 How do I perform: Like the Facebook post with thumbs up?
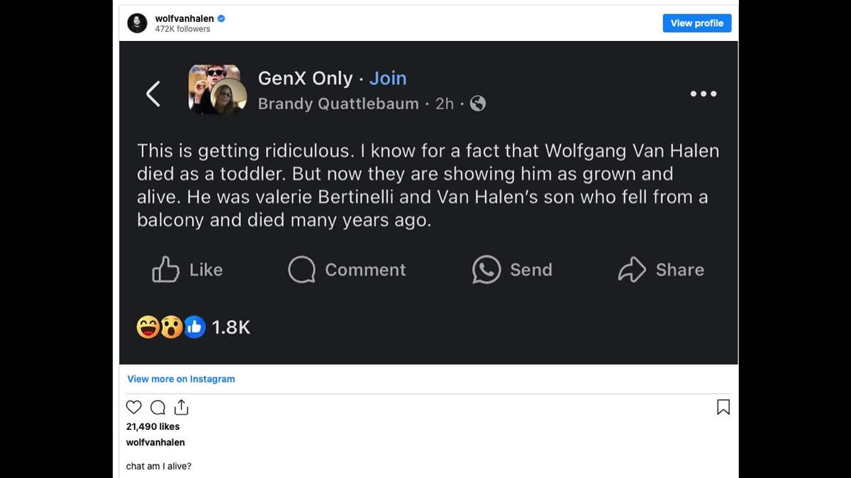click(x=187, y=270)
